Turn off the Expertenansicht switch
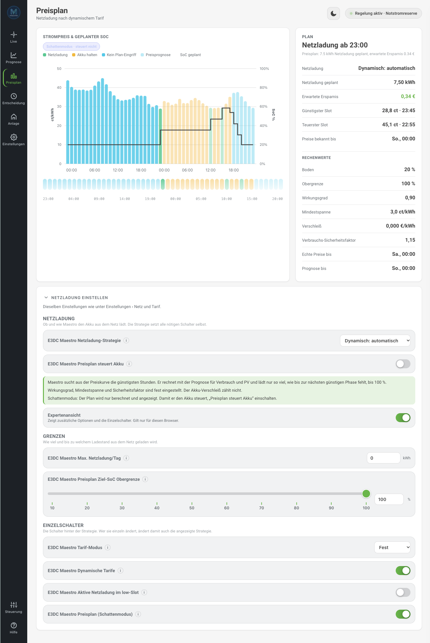The height and width of the screenshot is (643, 430). tap(403, 418)
